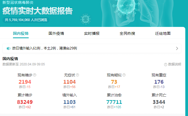Image resolution: width=188 pixels, height=116 pixels.
Task: Click the 累计确诊 83249 figure
Action: coord(25,102)
